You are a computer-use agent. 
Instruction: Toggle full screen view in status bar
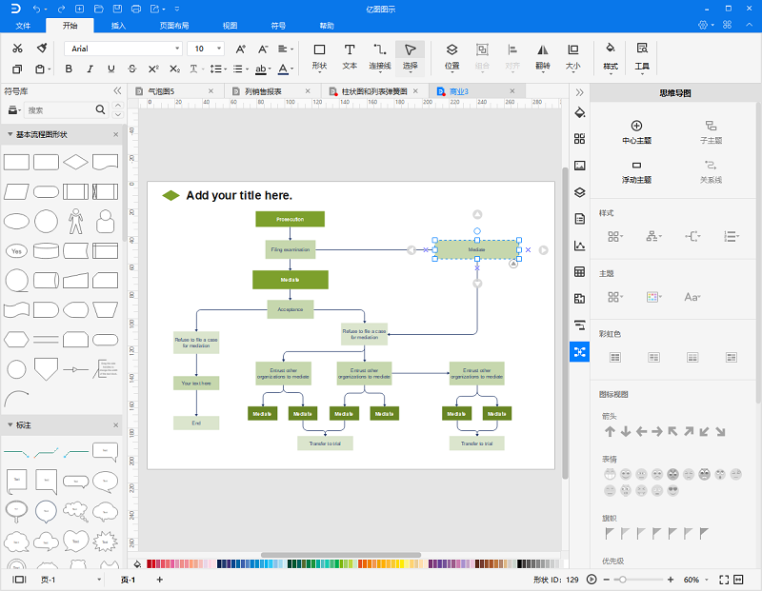724,580
